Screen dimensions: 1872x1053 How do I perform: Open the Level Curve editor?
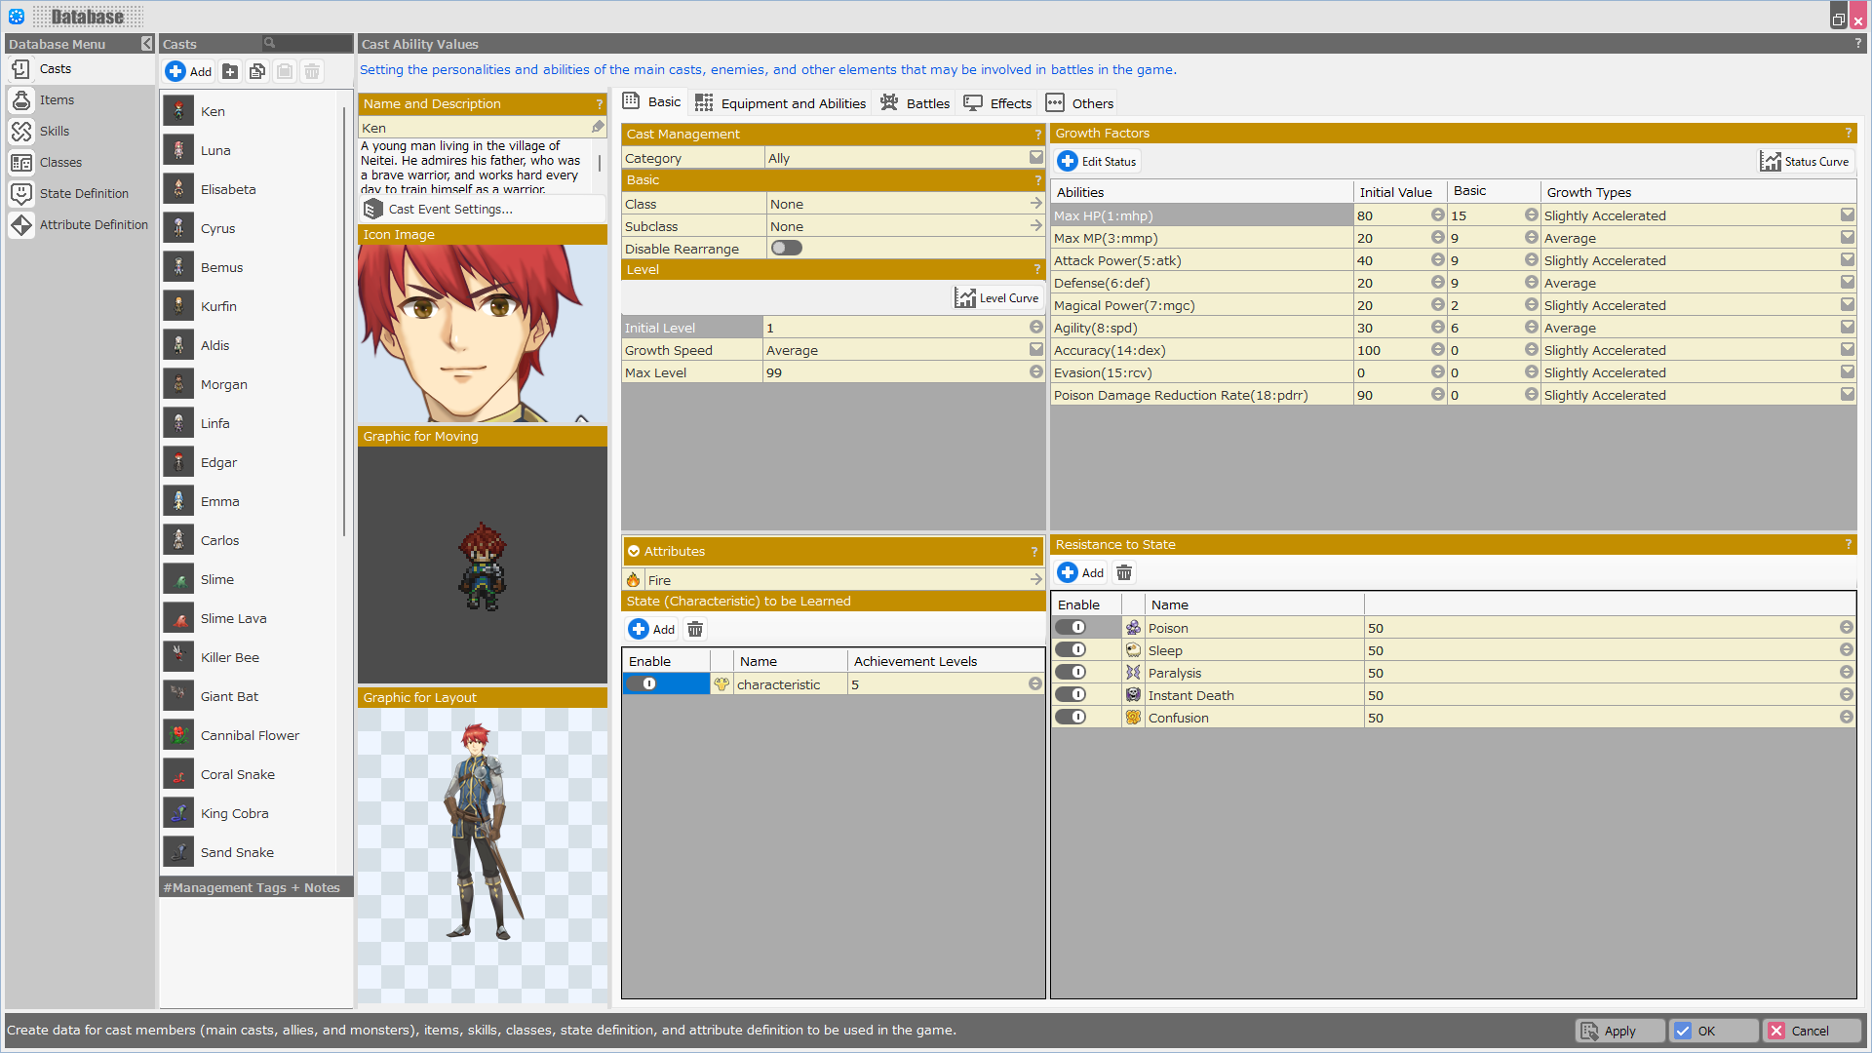pyautogui.click(x=996, y=298)
